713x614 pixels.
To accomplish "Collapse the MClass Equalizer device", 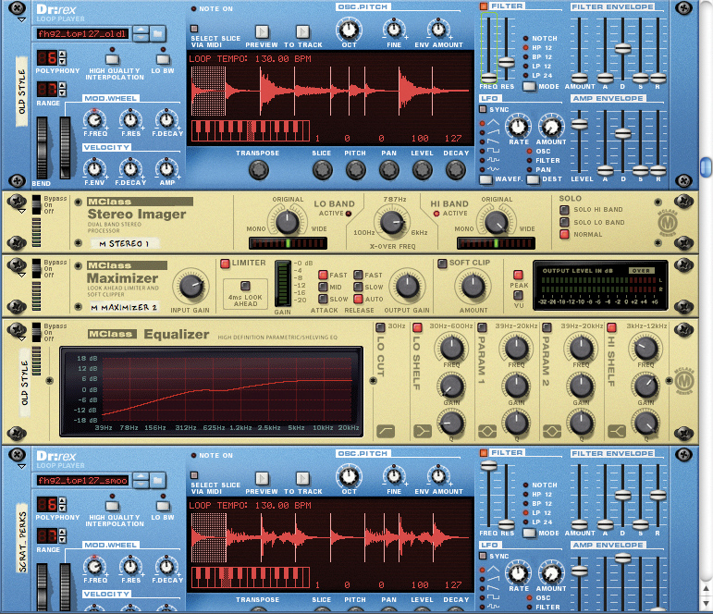I will [21, 339].
